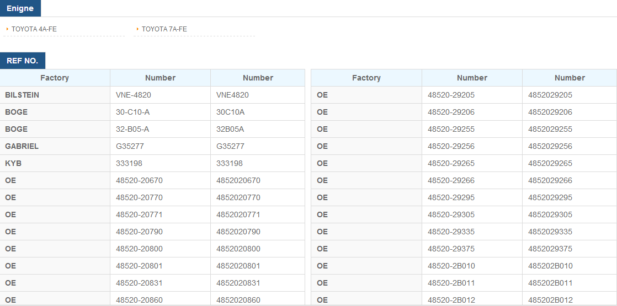
Task: Select the REF NO. section tab
Action: pos(23,61)
